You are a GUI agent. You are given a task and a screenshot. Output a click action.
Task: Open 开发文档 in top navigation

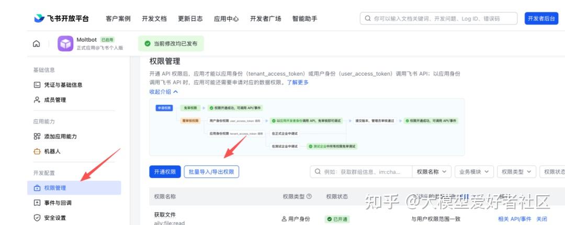[154, 19]
